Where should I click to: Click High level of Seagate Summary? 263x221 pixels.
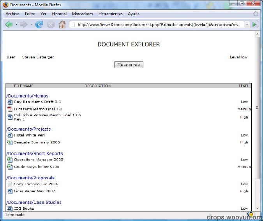tap(244, 142)
